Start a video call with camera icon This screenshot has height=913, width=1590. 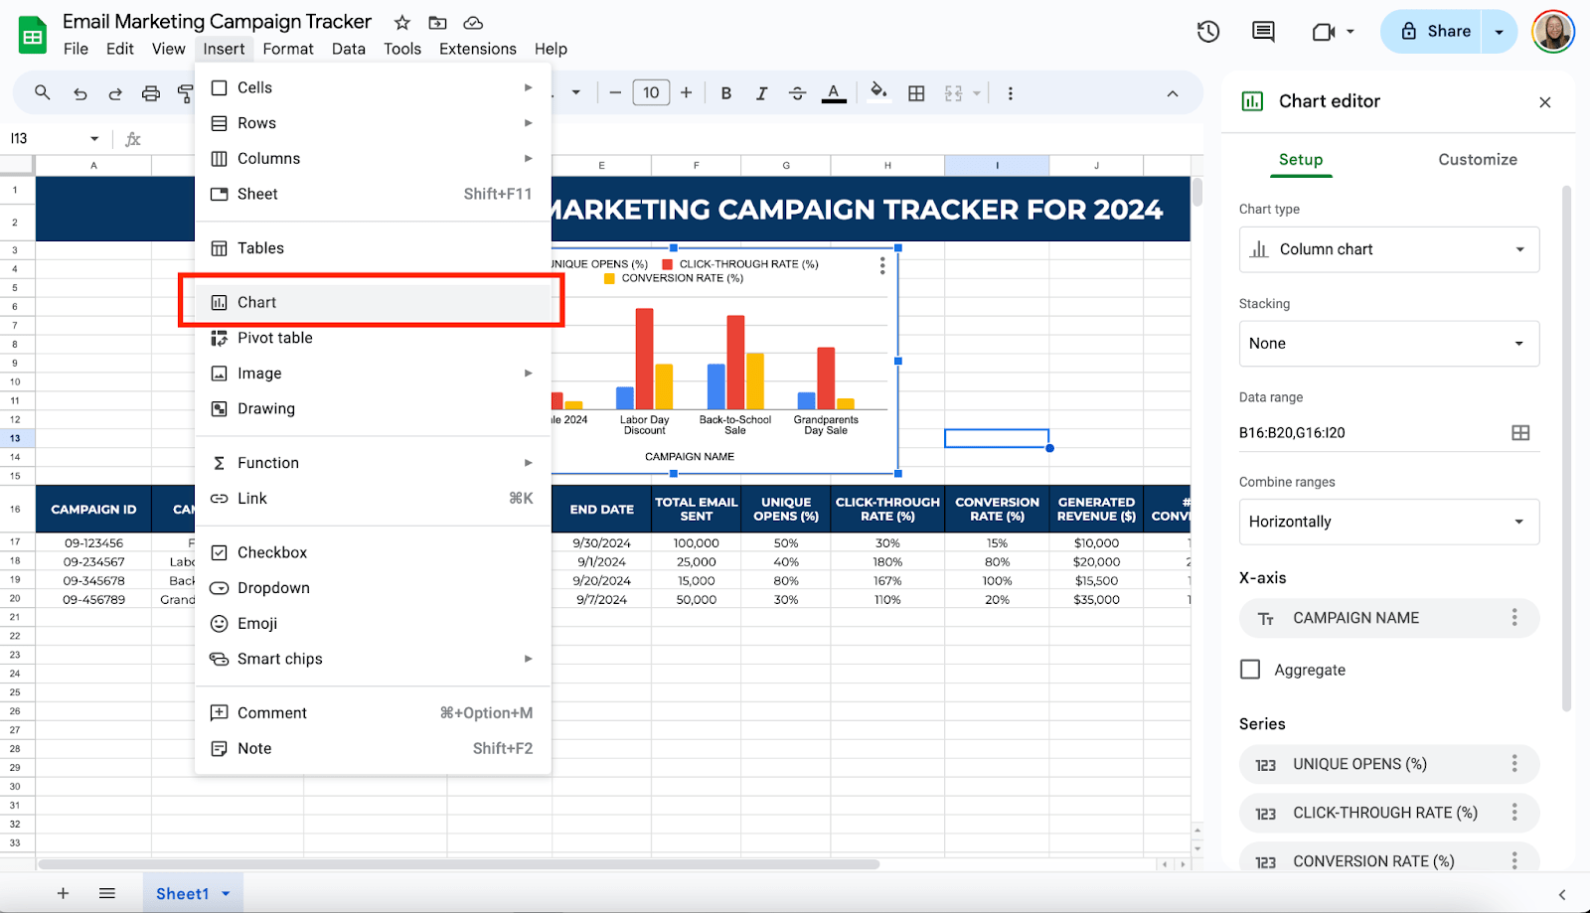(1324, 32)
